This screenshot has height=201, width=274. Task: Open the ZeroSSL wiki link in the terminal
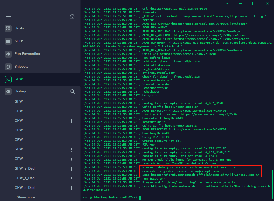click(205, 175)
